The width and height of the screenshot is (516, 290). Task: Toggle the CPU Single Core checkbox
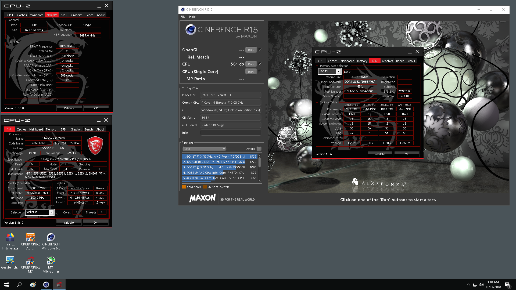tap(260, 71)
